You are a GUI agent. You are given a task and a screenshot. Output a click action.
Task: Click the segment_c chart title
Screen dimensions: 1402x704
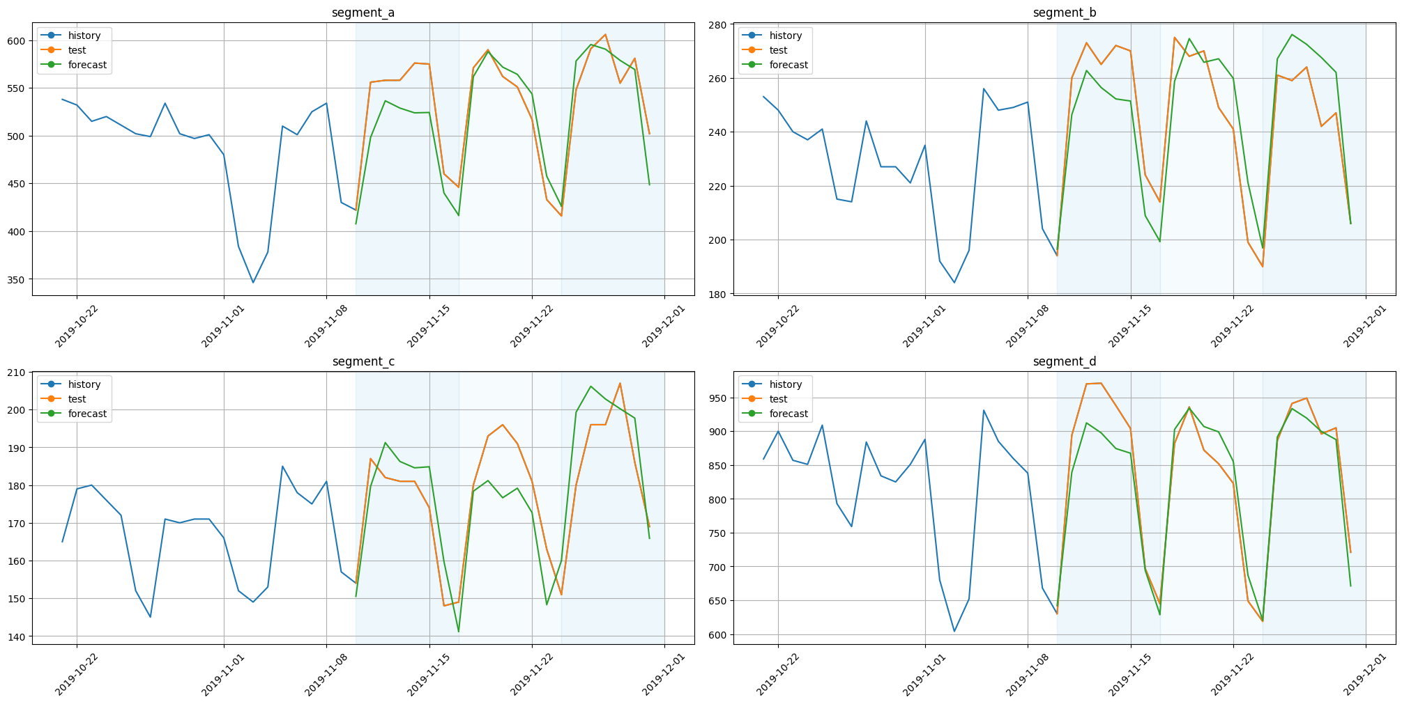coord(363,361)
